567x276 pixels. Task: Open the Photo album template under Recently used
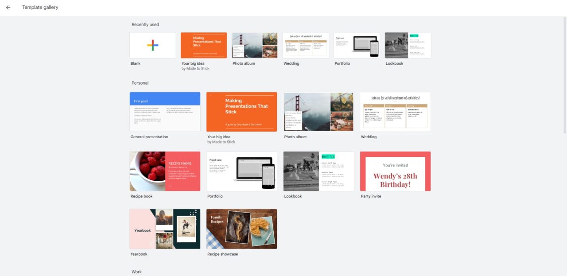click(254, 45)
